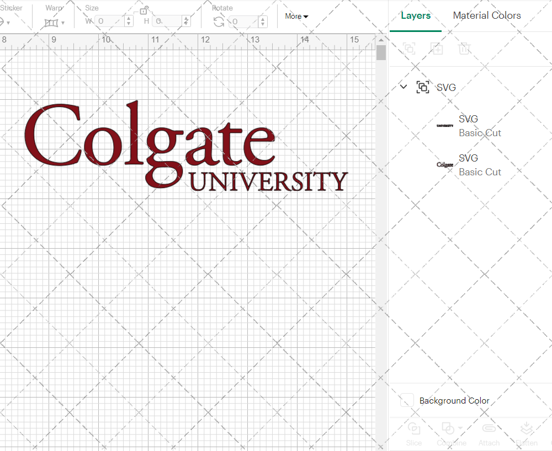The image size is (552, 451).
Task: Click the Rotate stepper arrows
Action: pyautogui.click(x=263, y=22)
